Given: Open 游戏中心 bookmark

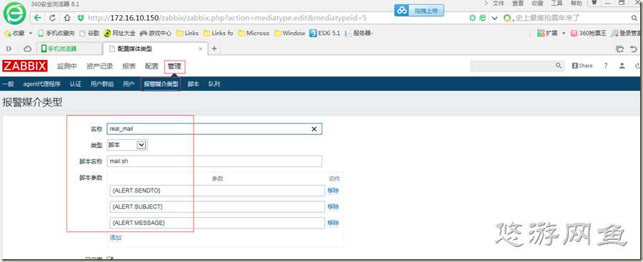Looking at the screenshot, I should (156, 34).
